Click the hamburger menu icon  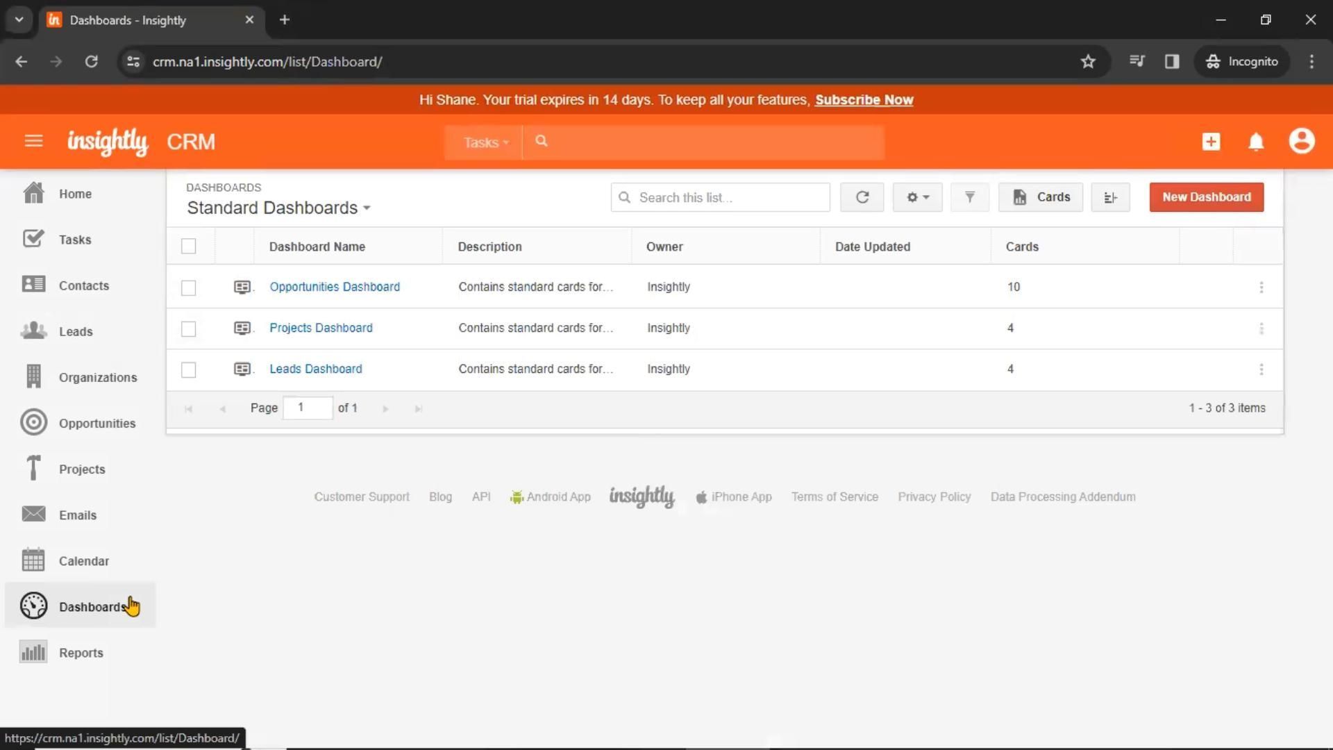click(x=33, y=142)
